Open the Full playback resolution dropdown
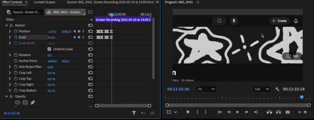Viewport: 314px width, 120px height. [x=262, y=89]
